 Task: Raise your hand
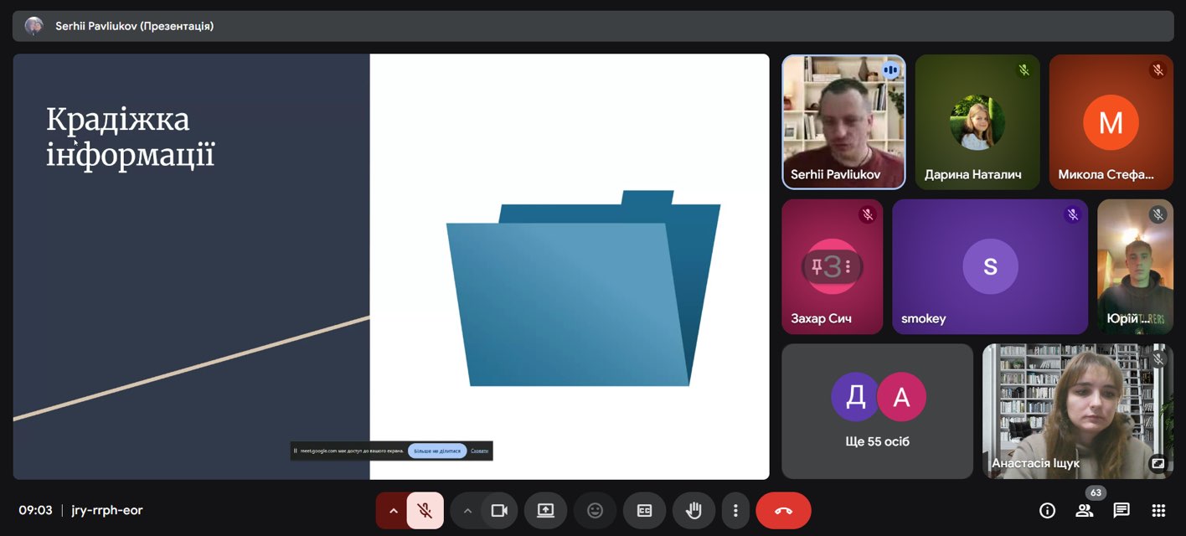click(x=694, y=510)
